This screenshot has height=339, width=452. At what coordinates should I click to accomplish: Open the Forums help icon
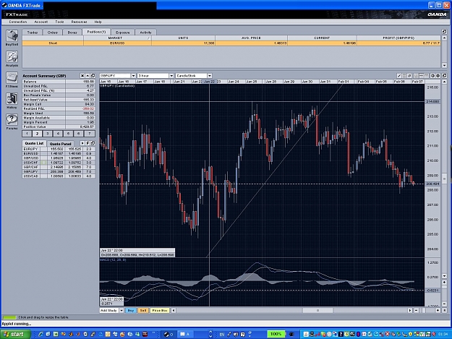point(12,120)
